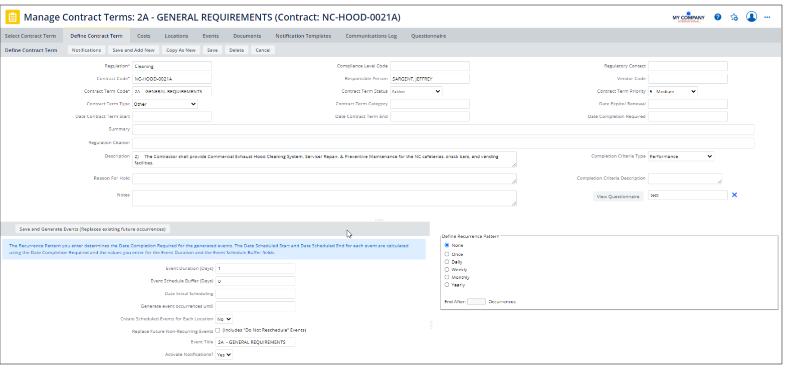
Task: Select the Weekly recurrence radio button
Action: 447,270
